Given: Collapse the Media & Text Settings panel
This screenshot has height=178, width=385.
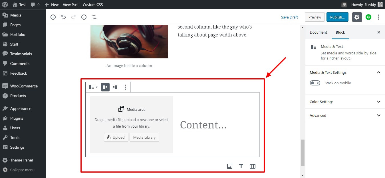Looking at the screenshot, I should pos(345,72).
